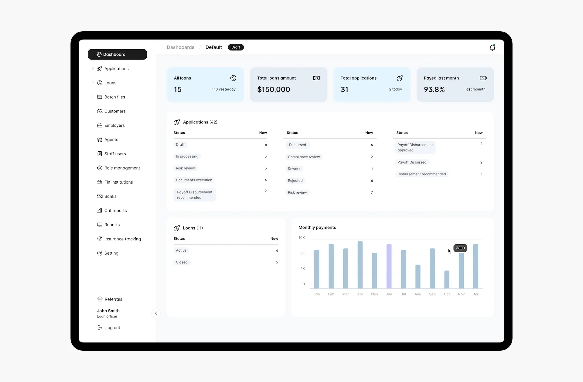Click the Agents sidebar icon

[100, 139]
